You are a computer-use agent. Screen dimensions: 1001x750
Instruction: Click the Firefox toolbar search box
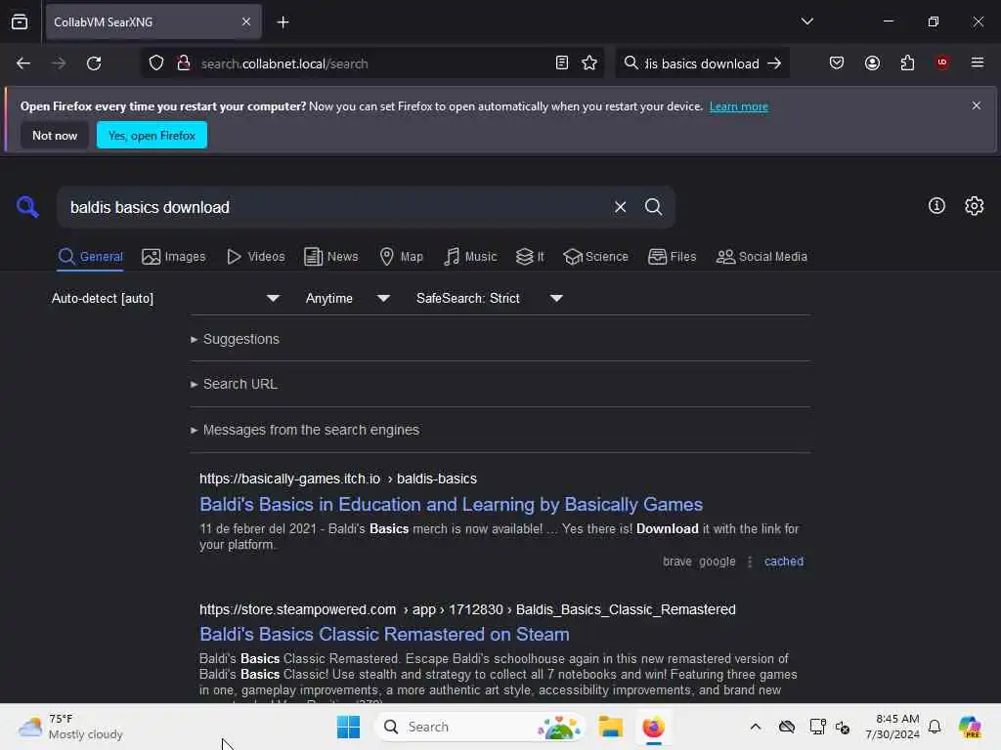pos(701,63)
